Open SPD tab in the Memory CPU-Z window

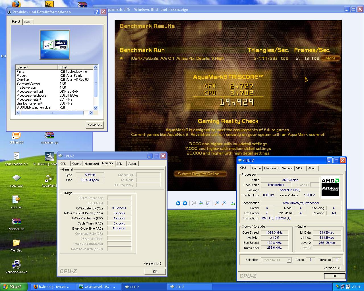pos(119,164)
